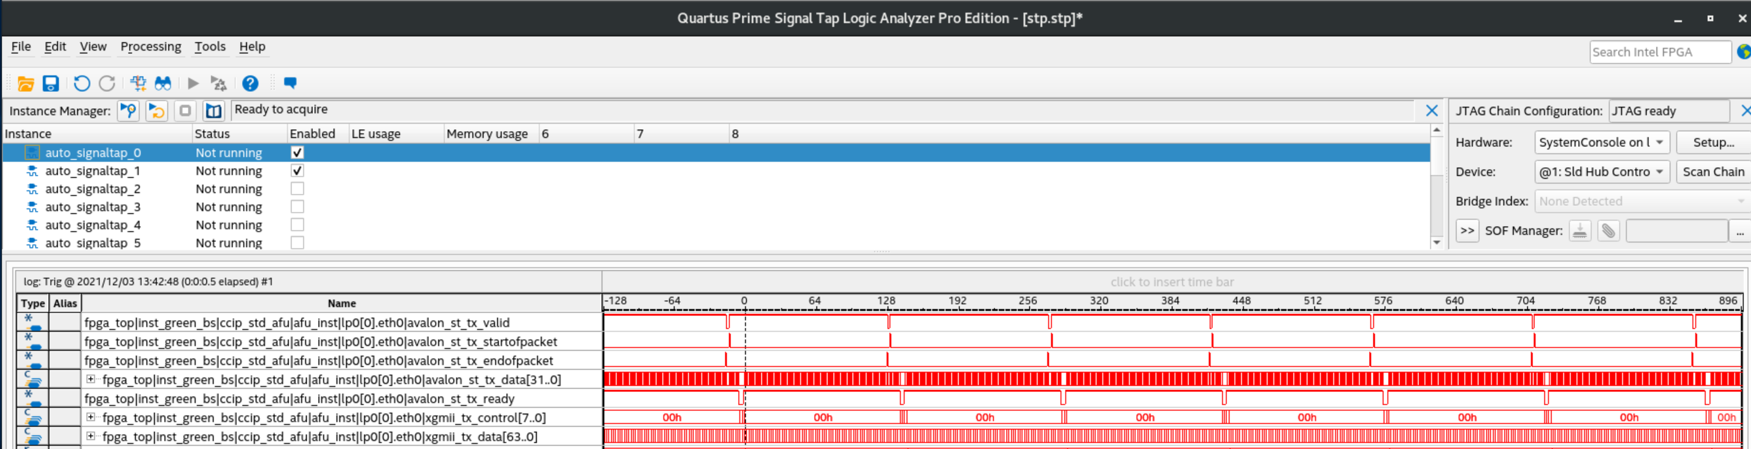
Task: Click in the Search Intel FPGA field
Action: 1660,52
